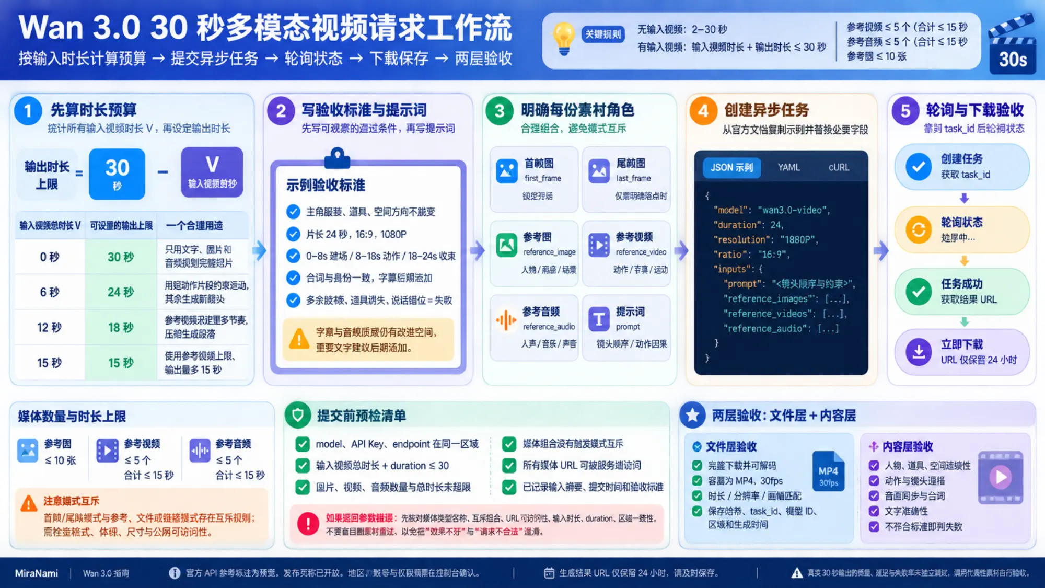
Task: Click the blue 30 秒 tile
Action: [117, 174]
